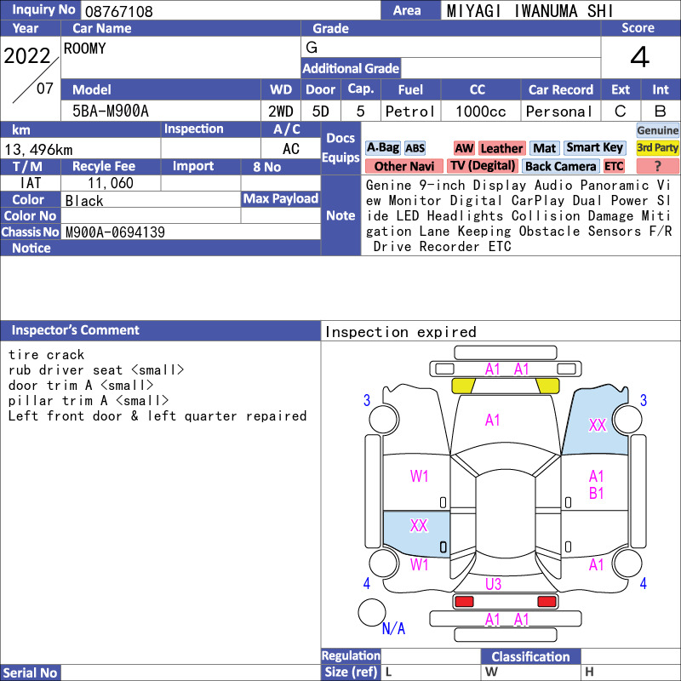Click the inquiry number 08767108

pos(118,11)
